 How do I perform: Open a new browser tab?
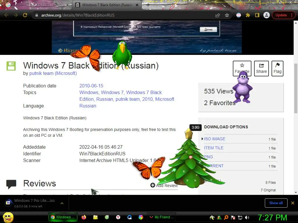pyautogui.click(x=148, y=5)
